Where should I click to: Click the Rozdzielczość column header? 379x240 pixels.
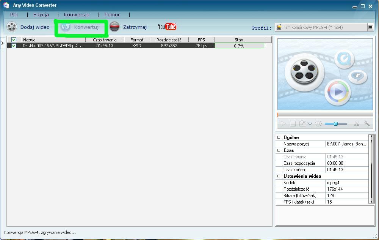pos(169,40)
